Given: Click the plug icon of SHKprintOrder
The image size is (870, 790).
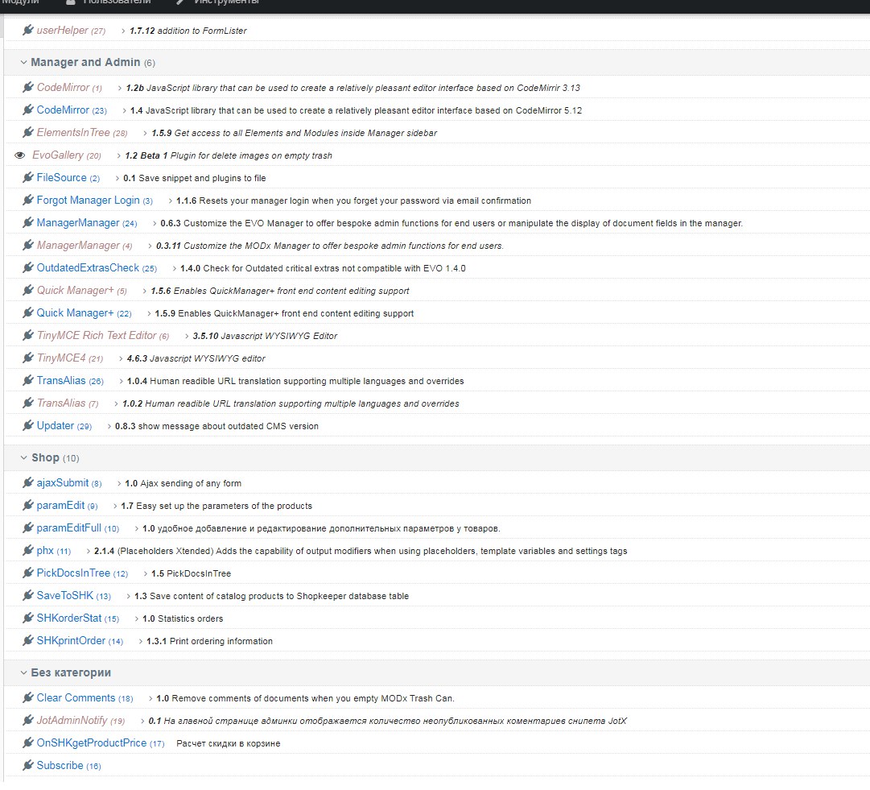Looking at the screenshot, I should (27, 641).
